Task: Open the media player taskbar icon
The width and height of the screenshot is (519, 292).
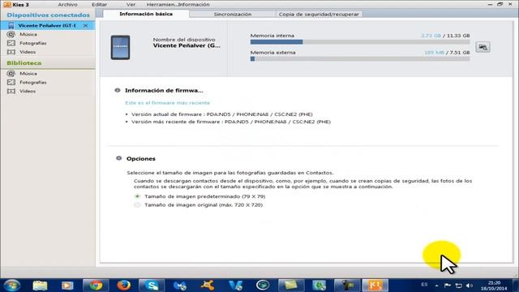Action: [x=67, y=286]
